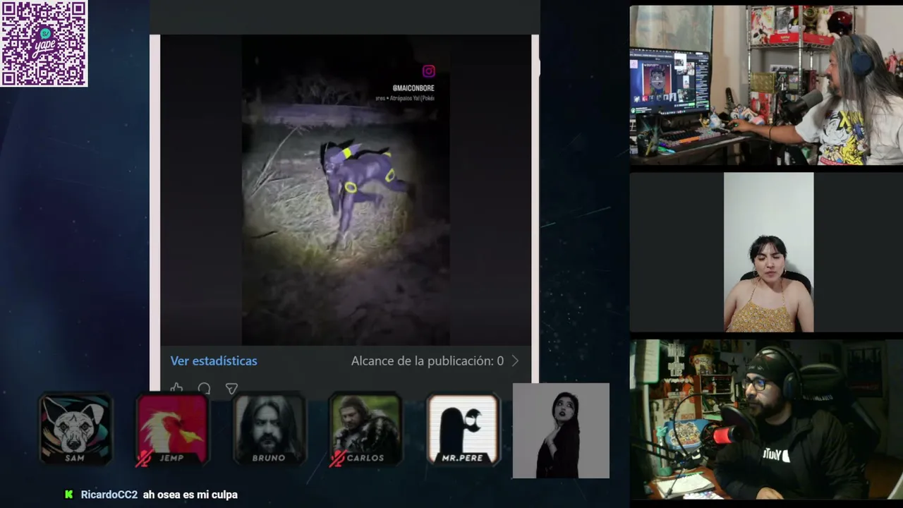The image size is (903, 508).
Task: Click the black-and-white woman portrait
Action: (x=561, y=430)
